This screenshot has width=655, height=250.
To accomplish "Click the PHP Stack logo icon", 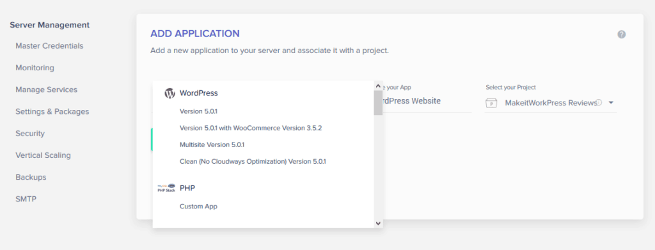I will click(166, 188).
